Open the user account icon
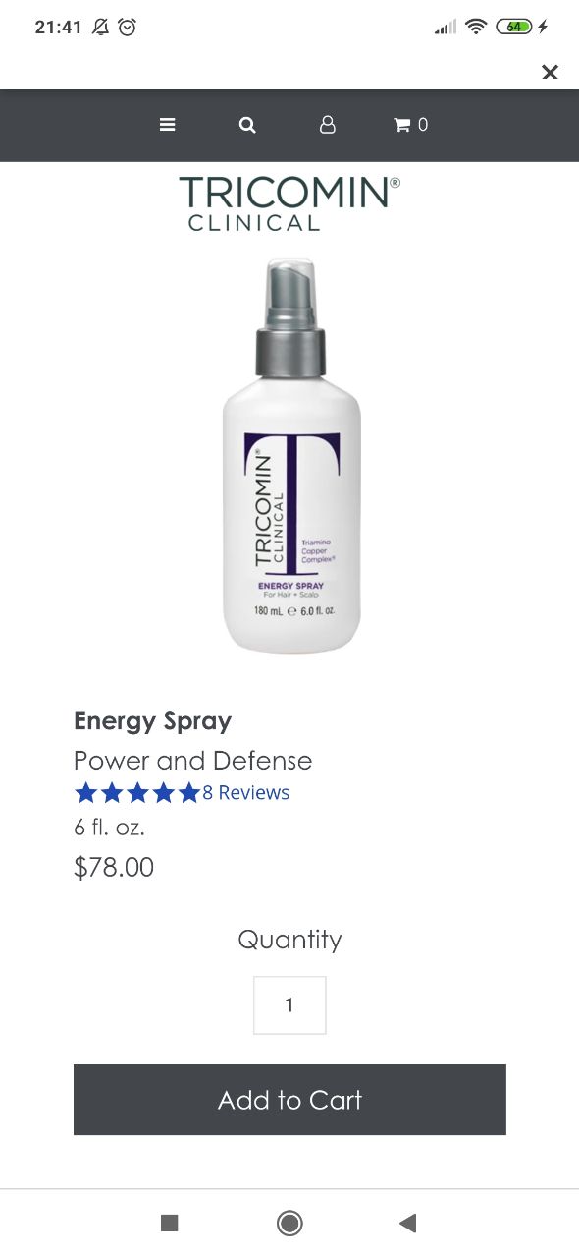 [x=328, y=125]
